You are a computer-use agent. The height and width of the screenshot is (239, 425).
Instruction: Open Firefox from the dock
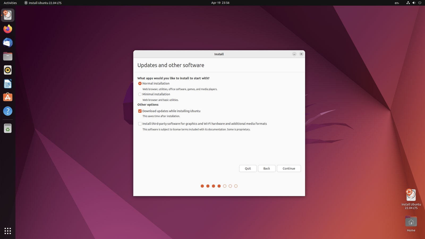[7, 29]
